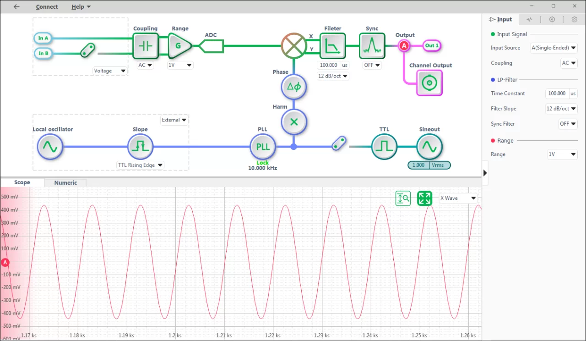Toggle the red Output A channel marker
Viewport: 586px width, 341px height.
pos(404,46)
